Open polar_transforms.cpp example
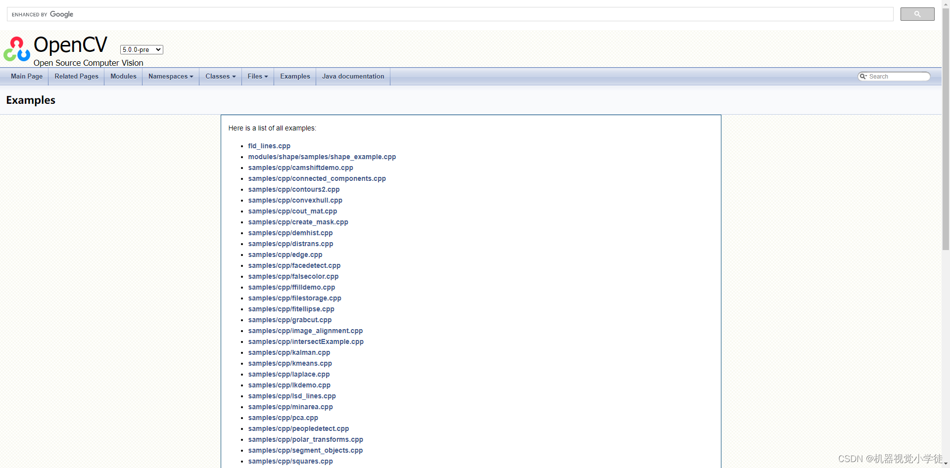Screen dimensions: 950x468 click(x=306, y=439)
